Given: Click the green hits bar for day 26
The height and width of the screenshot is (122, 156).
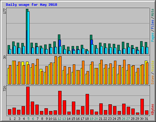Looking at the screenshot, I should tap(123, 45).
